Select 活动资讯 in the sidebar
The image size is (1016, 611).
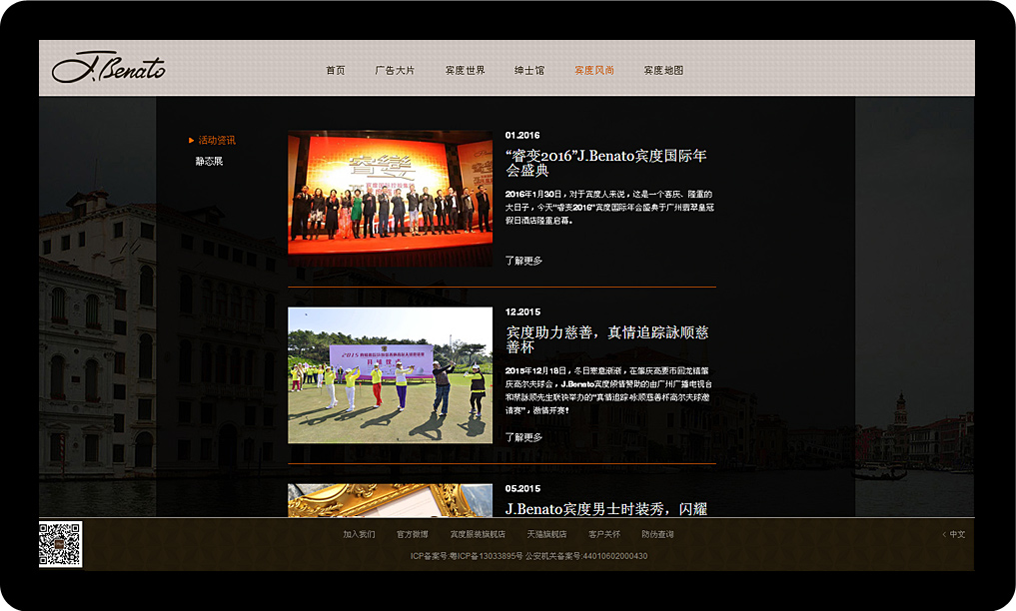click(217, 140)
